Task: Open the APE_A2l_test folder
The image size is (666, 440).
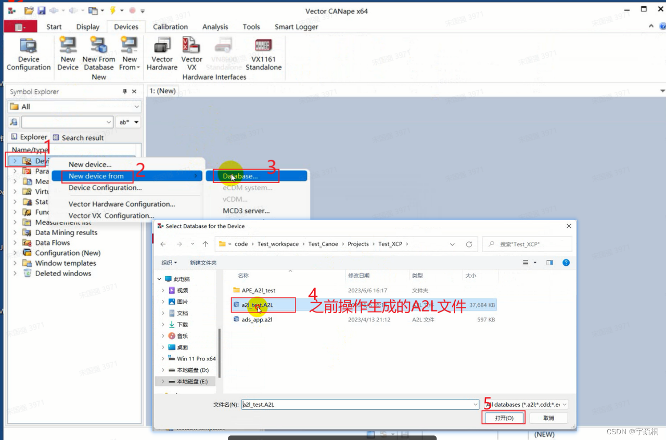Action: (259, 290)
